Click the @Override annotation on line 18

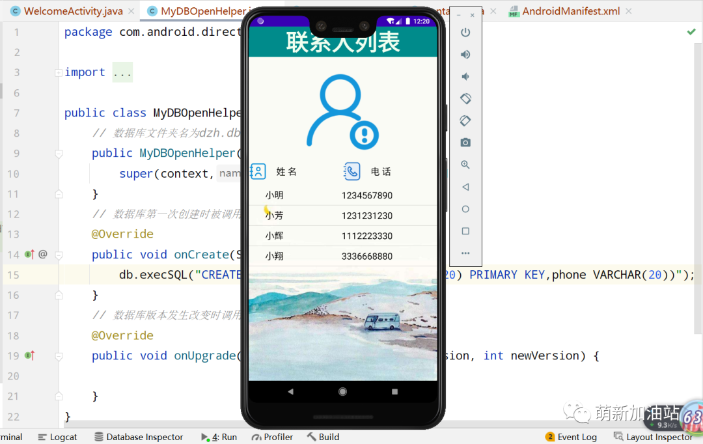[x=122, y=335]
